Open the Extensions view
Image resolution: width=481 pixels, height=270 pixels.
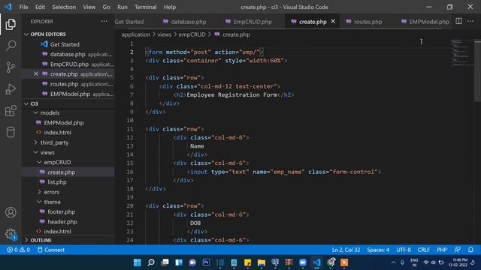(x=11, y=111)
